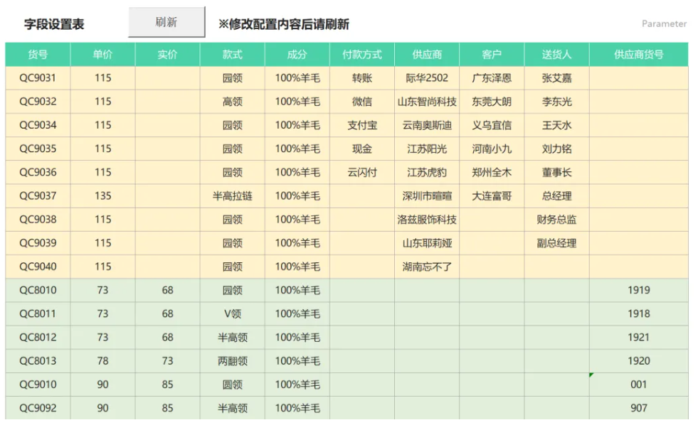Select cell QC9031
This screenshot has height=425, width=698.
pyautogui.click(x=38, y=78)
